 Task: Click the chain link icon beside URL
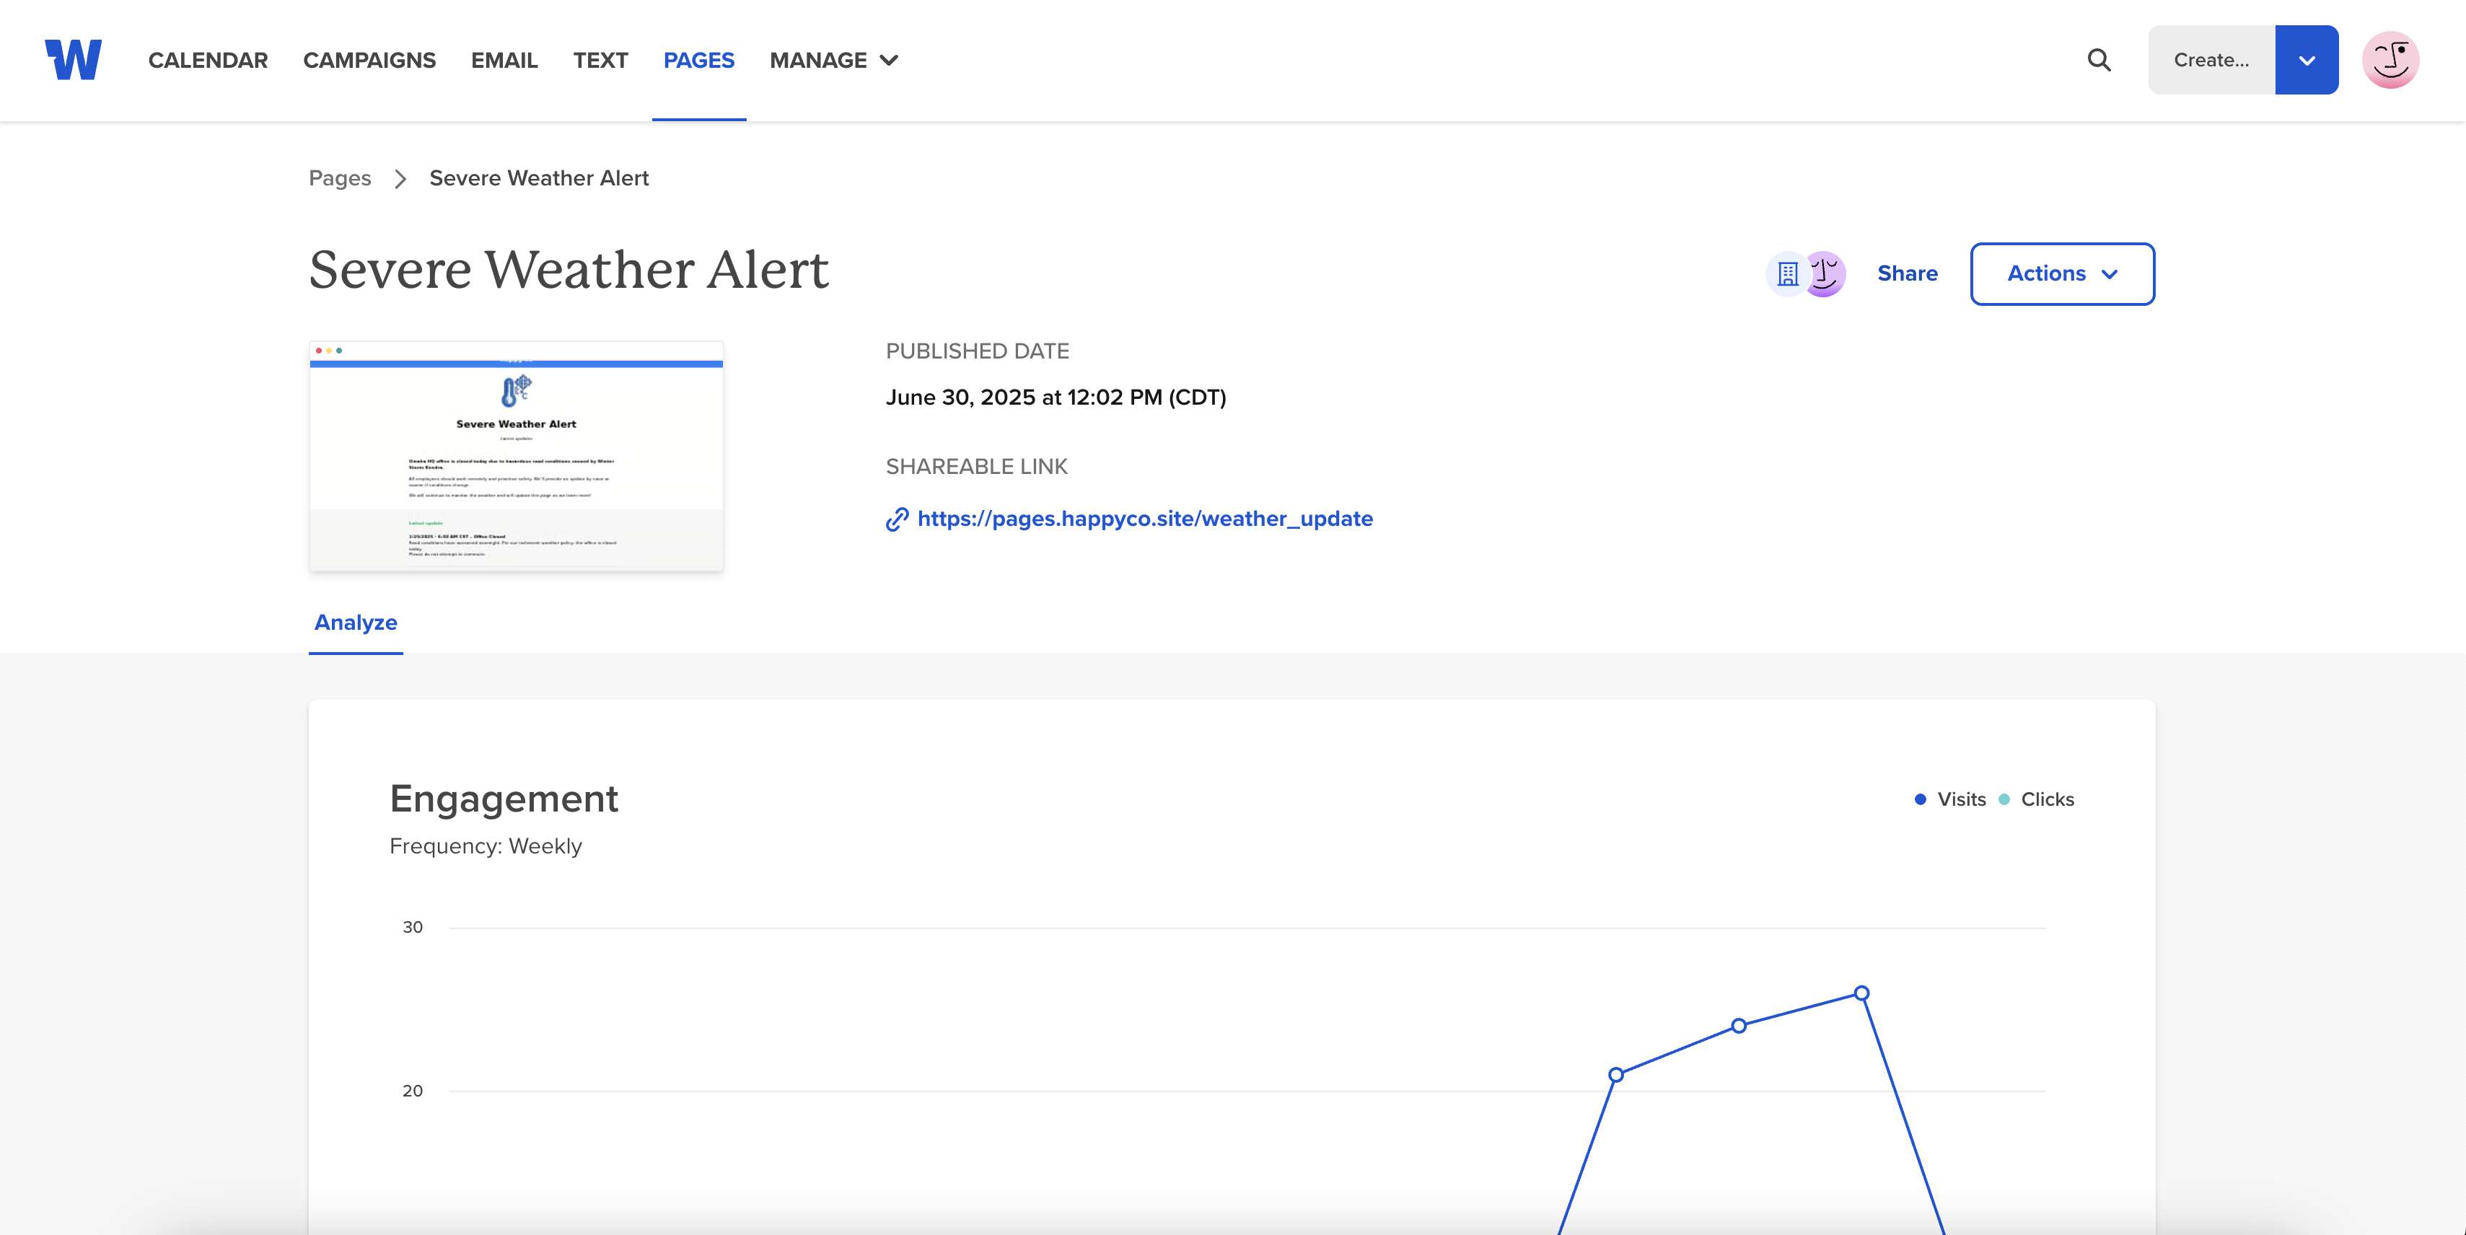click(x=896, y=519)
